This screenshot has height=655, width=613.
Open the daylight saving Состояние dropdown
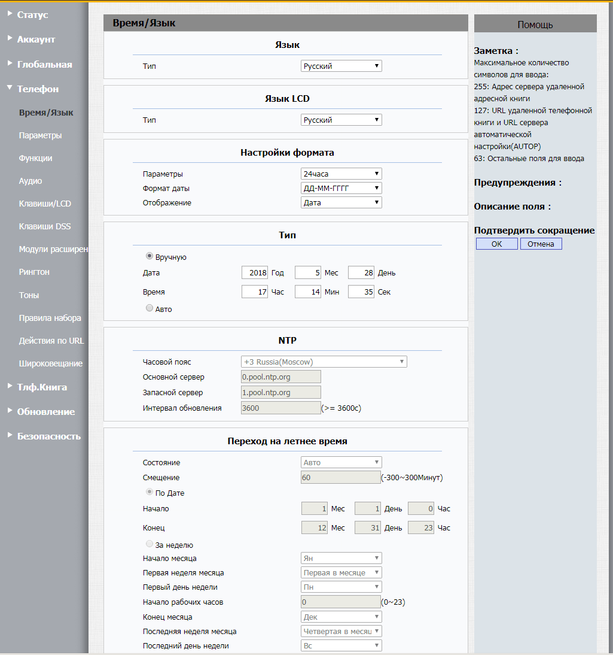pos(341,462)
